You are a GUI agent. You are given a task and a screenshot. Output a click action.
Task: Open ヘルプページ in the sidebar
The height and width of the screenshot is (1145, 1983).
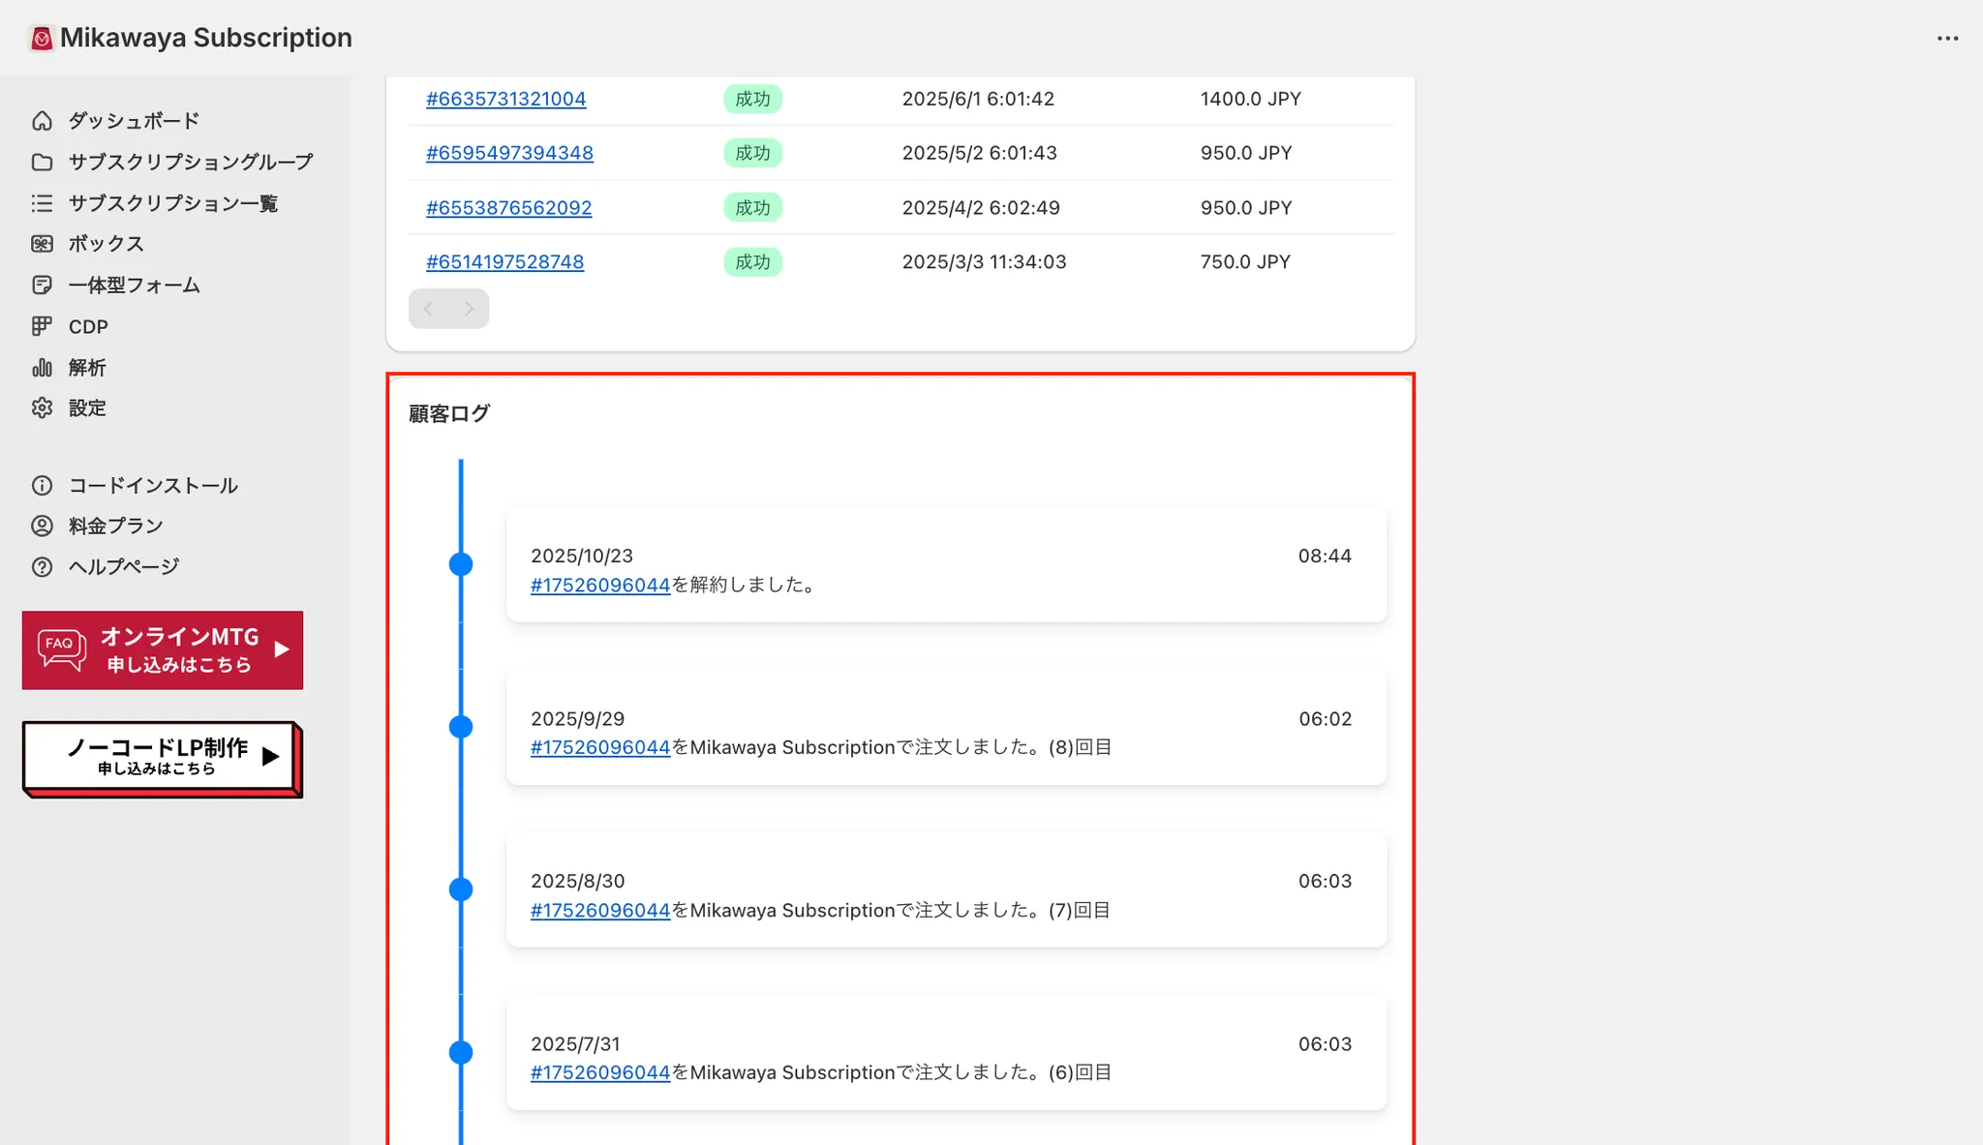pyautogui.click(x=123, y=566)
